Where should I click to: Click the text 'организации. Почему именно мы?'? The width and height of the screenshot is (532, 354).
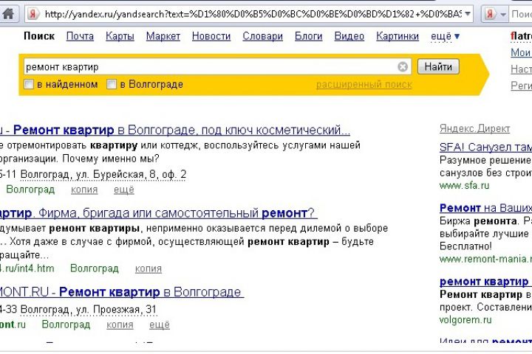click(79, 159)
